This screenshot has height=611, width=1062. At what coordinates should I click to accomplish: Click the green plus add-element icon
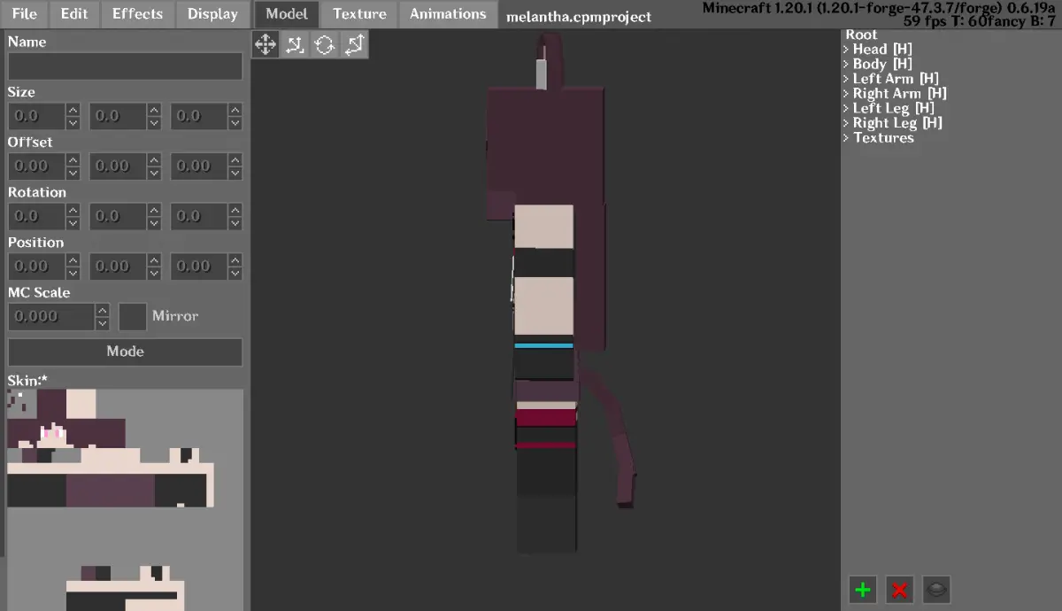(863, 590)
